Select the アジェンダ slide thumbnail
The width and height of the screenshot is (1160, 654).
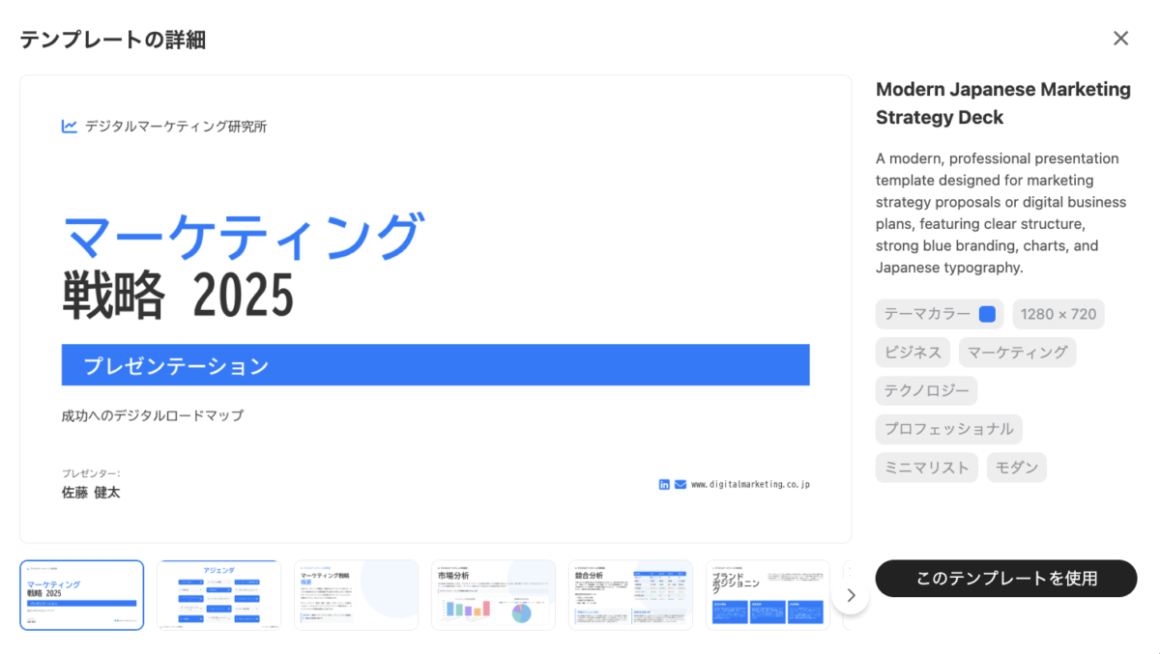click(218, 594)
